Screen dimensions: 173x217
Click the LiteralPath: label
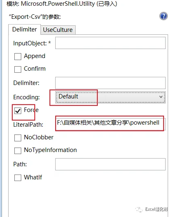(28, 125)
